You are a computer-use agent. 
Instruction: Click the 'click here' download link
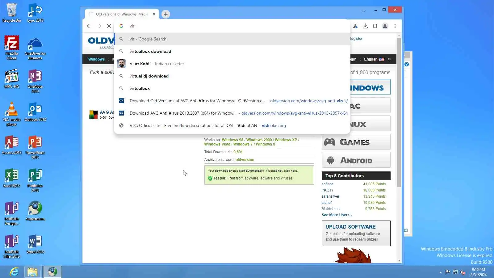pos(291,171)
